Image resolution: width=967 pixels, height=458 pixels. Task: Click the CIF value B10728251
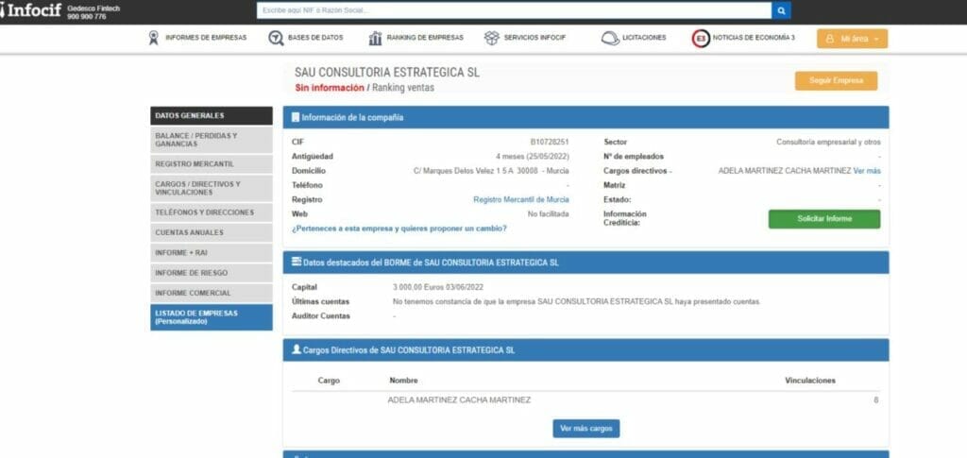tap(550, 142)
